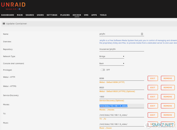Click the 'Version: 6.8.1' text
Image resolution: width=177 pixels, height=130 pixels.
[x=12, y=9]
